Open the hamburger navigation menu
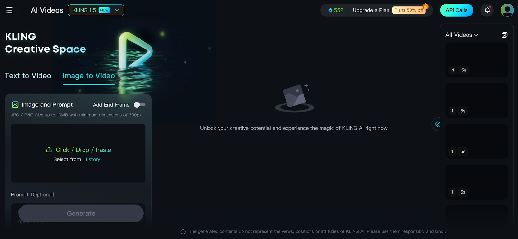 pos(9,10)
